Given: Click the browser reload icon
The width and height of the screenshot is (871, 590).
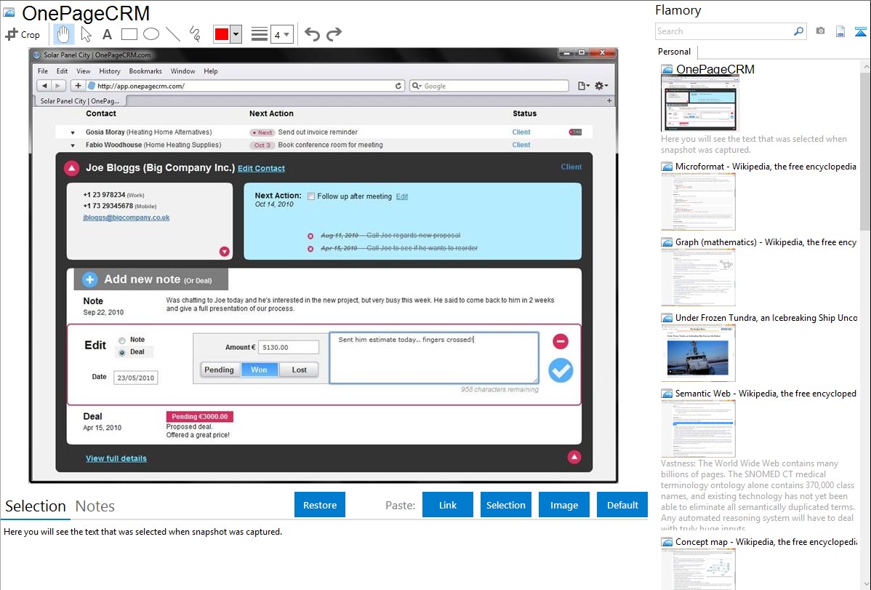Looking at the screenshot, I should click(x=398, y=86).
